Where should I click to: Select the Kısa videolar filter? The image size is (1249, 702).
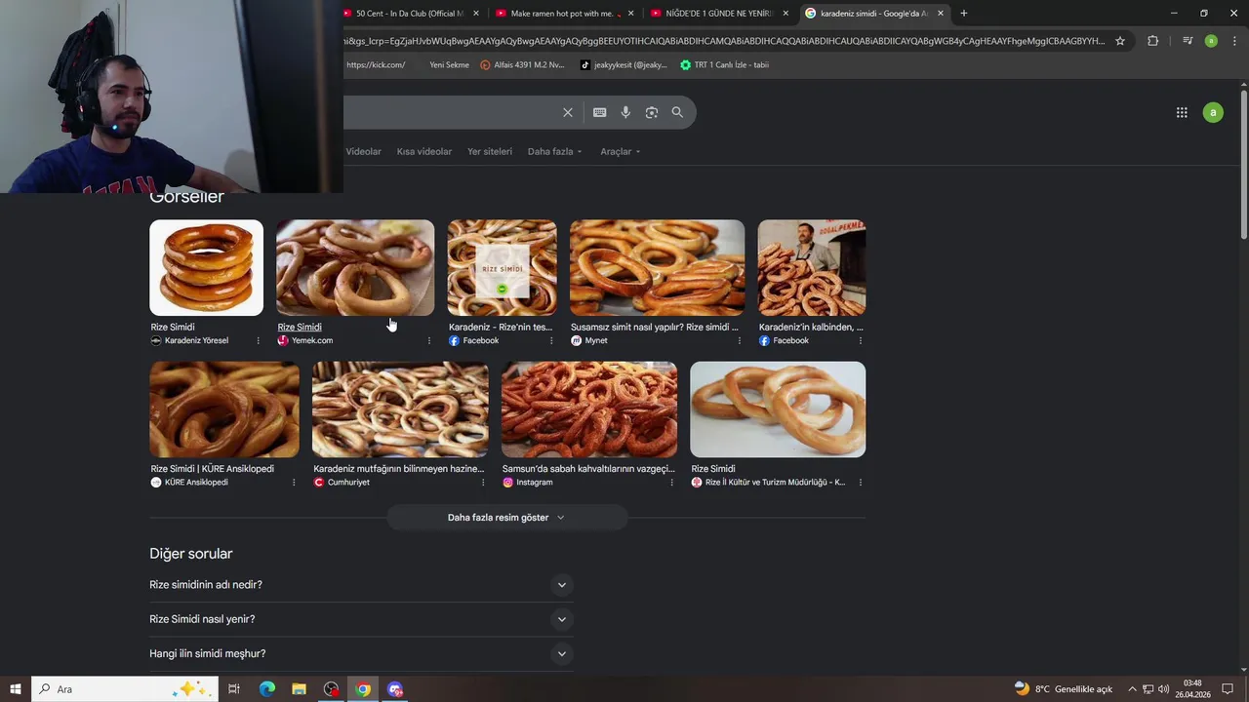point(424,151)
